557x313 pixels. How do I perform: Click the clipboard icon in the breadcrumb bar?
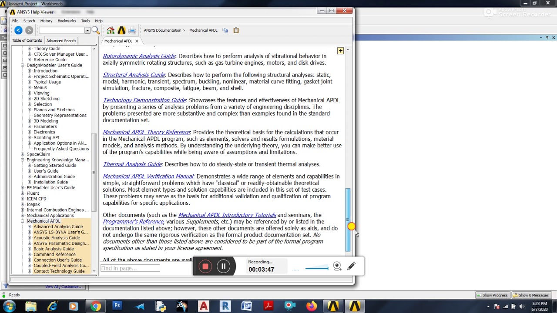(x=236, y=30)
